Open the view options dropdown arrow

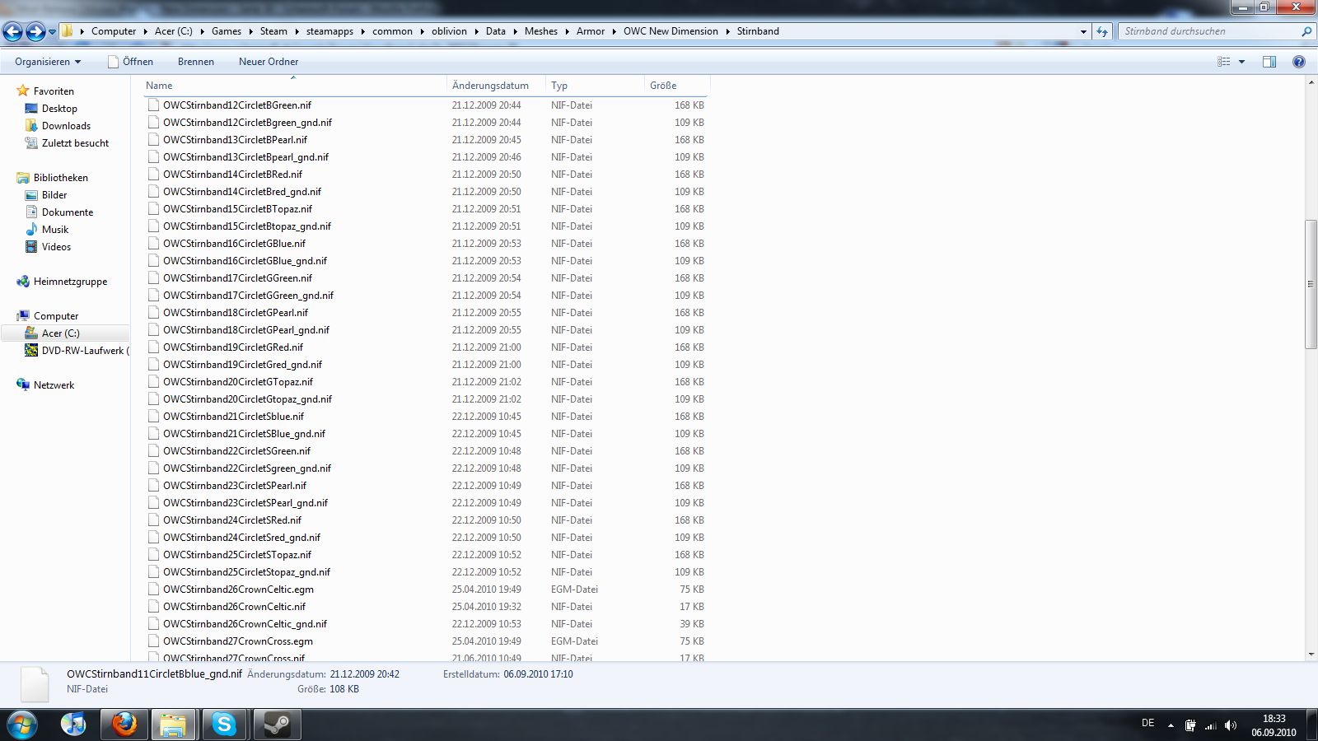[1241, 62]
